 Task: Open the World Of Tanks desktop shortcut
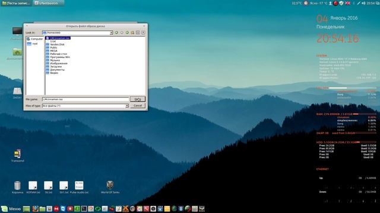click(x=110, y=187)
